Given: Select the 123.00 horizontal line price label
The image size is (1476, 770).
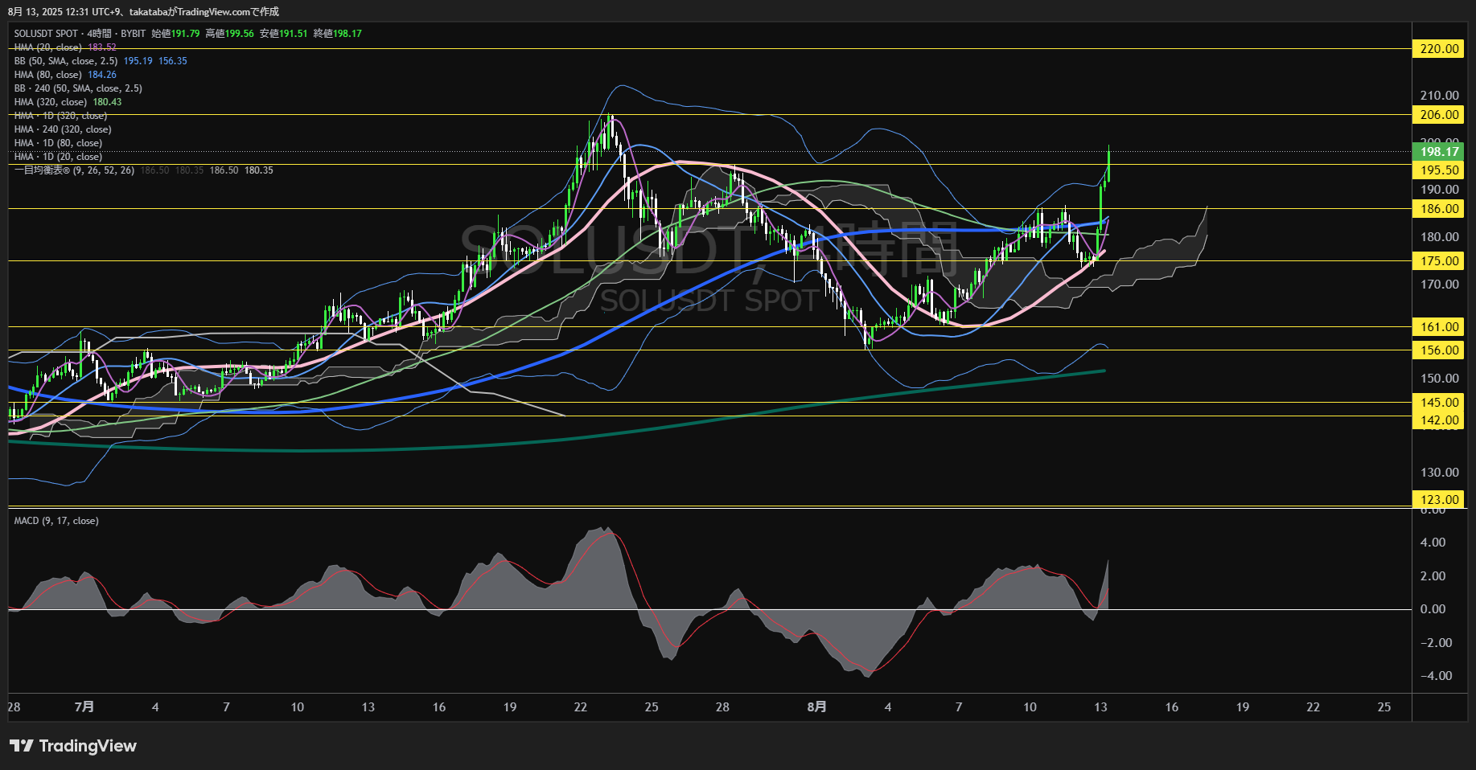Looking at the screenshot, I should tap(1439, 500).
